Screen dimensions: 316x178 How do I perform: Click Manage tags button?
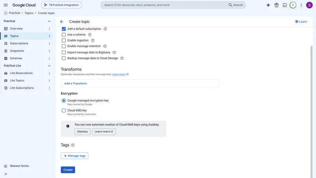(x=75, y=156)
